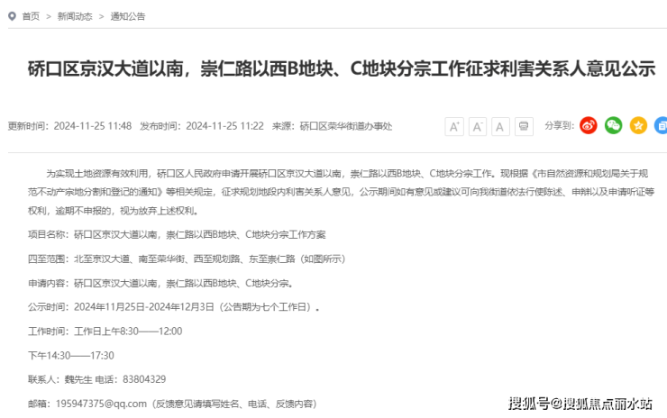Click 下午14:30——17:30 line
Viewport: 667px width, 418px height.
click(x=71, y=356)
